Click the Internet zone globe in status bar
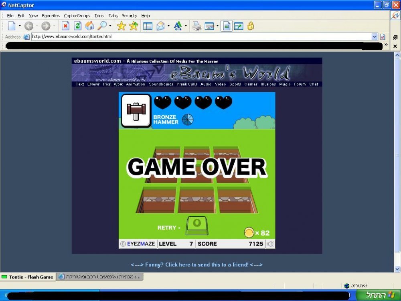The width and height of the screenshot is (401, 301). [347, 286]
